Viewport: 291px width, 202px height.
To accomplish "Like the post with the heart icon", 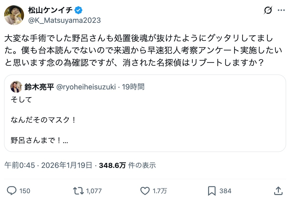I will pos(145,191).
